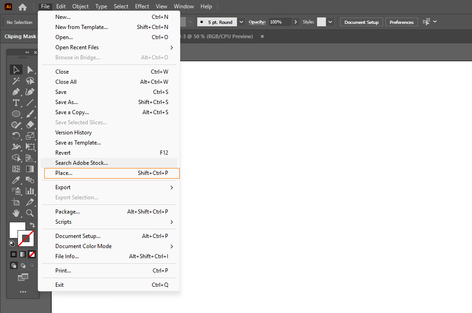Expand the Document Color Mode submenu

tap(171, 247)
